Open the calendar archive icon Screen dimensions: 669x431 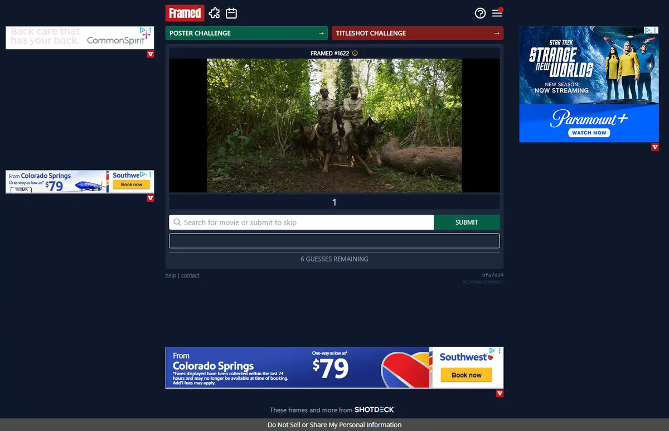pyautogui.click(x=231, y=13)
